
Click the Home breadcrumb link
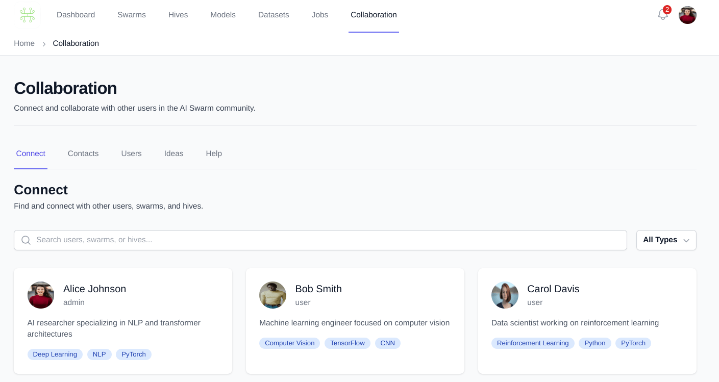(24, 43)
